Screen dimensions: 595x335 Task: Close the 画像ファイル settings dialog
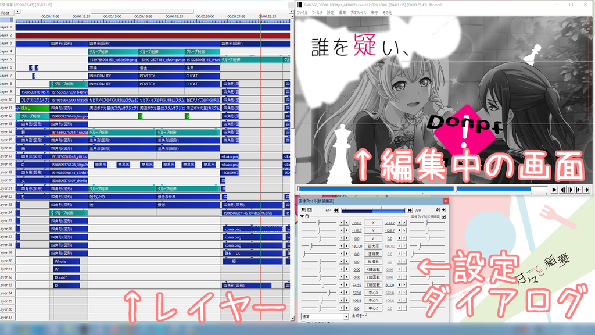point(446,201)
